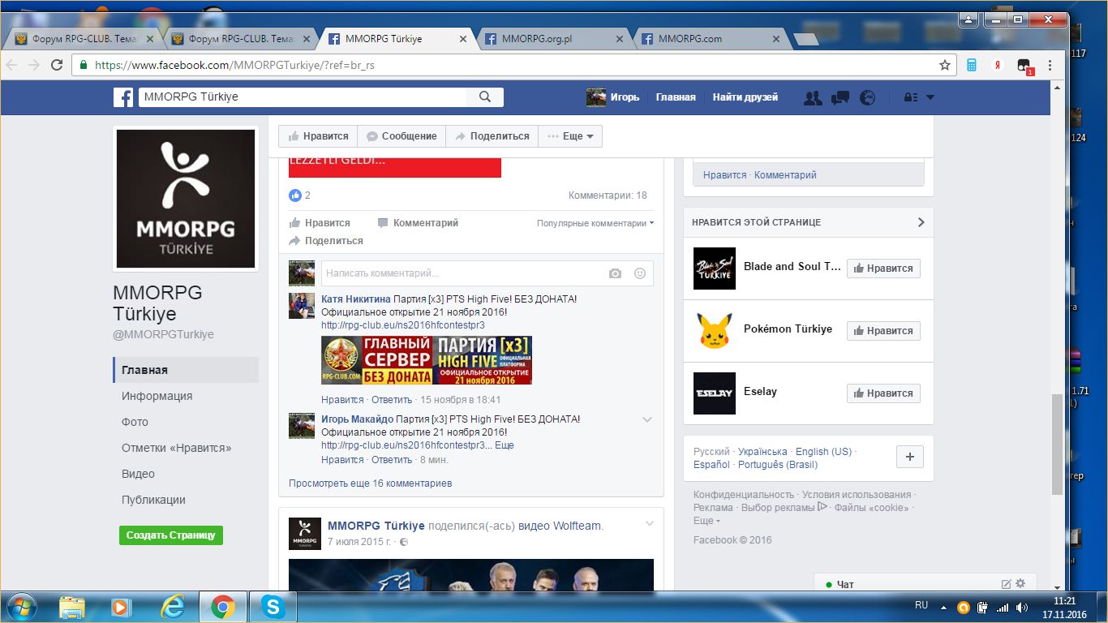Open notifications globe icon
Viewport: 1108px width, 623px height.
click(868, 97)
